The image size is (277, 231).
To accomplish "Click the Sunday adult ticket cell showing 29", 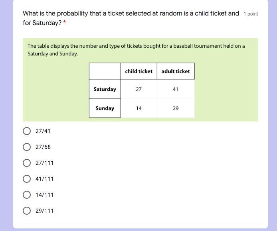I will click(176, 108).
